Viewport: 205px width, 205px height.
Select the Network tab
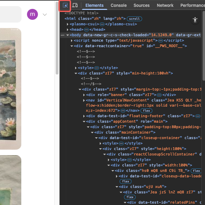tap(165, 5)
